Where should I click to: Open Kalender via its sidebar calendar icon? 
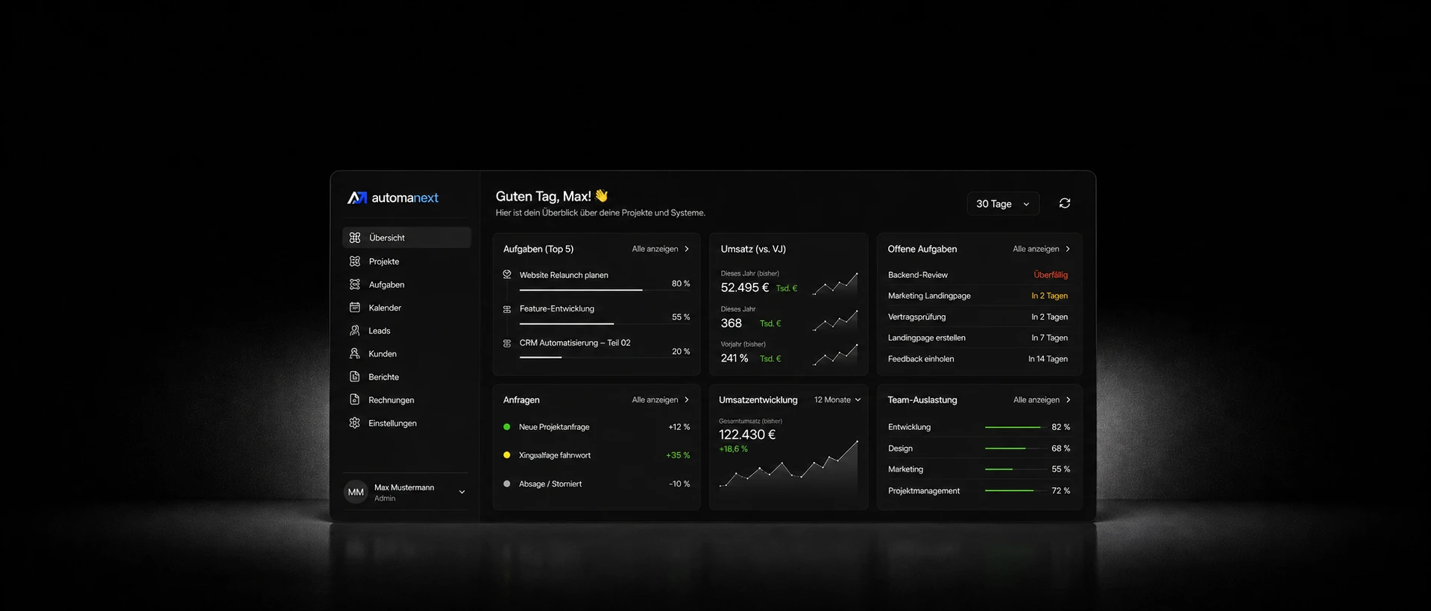[355, 307]
